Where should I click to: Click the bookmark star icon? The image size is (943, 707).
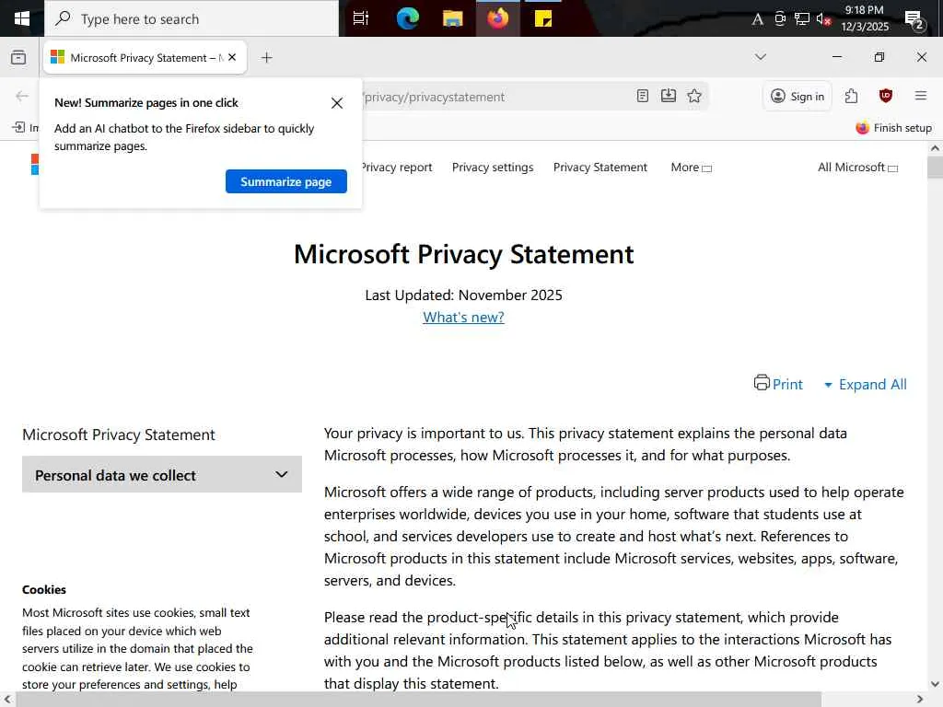click(694, 96)
